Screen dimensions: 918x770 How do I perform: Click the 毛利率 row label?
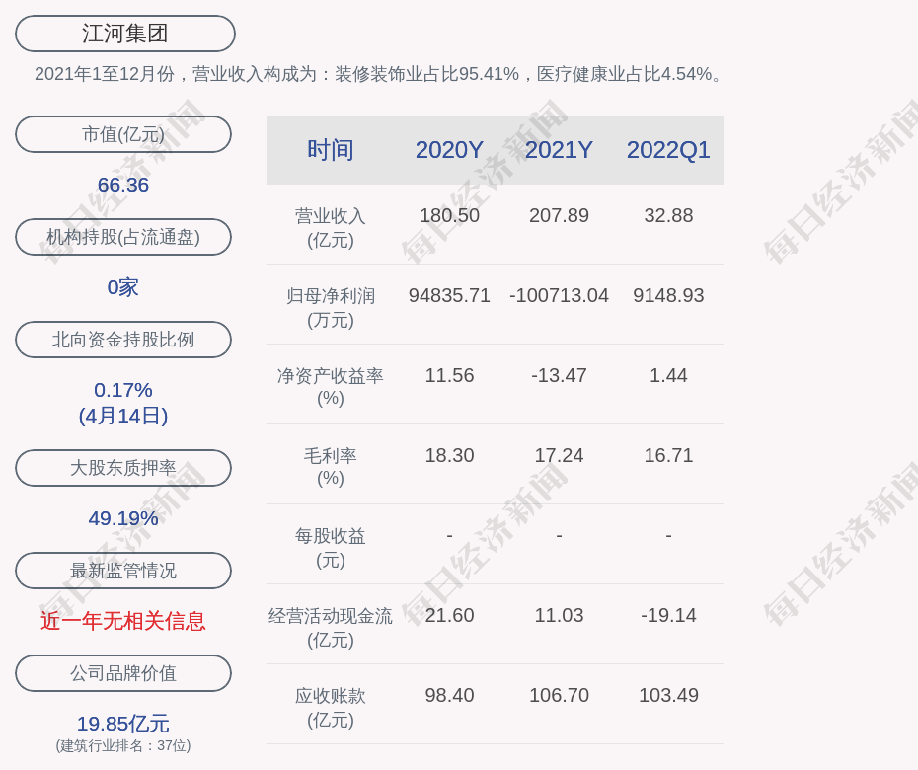331,467
